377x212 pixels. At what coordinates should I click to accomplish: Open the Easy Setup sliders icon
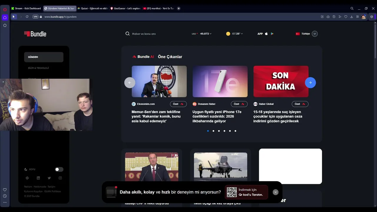pos(358,17)
